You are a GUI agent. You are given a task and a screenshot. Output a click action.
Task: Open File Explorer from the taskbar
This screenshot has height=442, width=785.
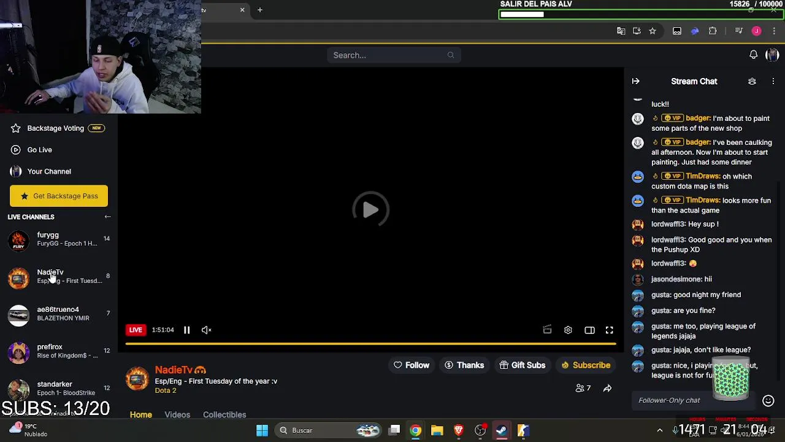point(437,430)
